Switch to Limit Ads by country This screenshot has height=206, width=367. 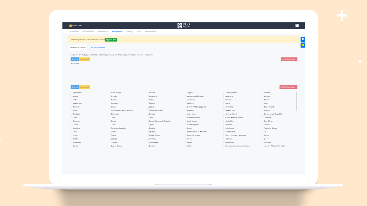(78, 47)
